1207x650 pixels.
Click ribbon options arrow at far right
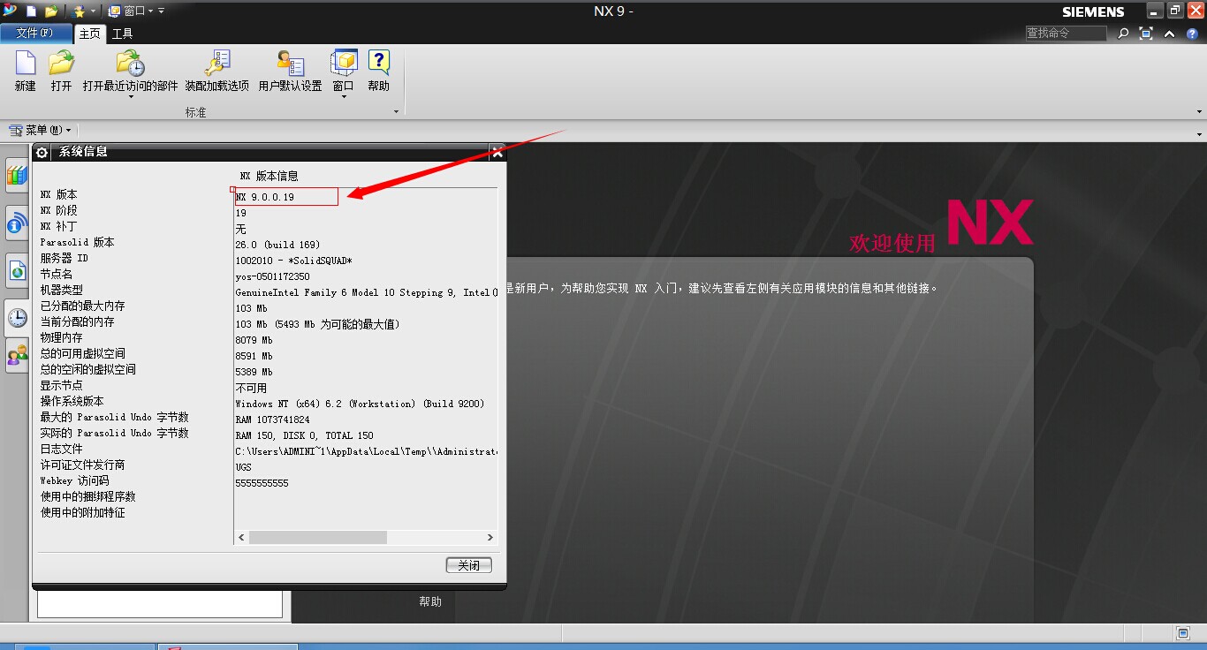point(1200,112)
